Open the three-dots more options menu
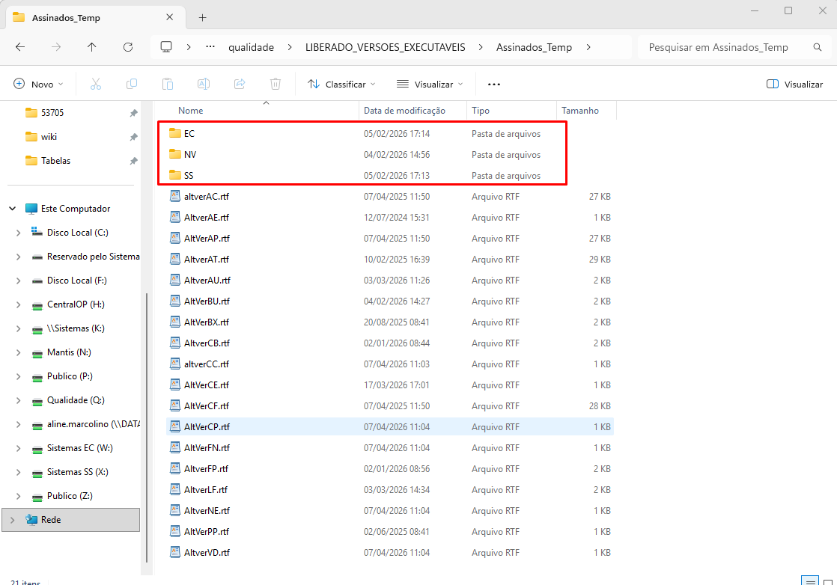 (x=493, y=85)
